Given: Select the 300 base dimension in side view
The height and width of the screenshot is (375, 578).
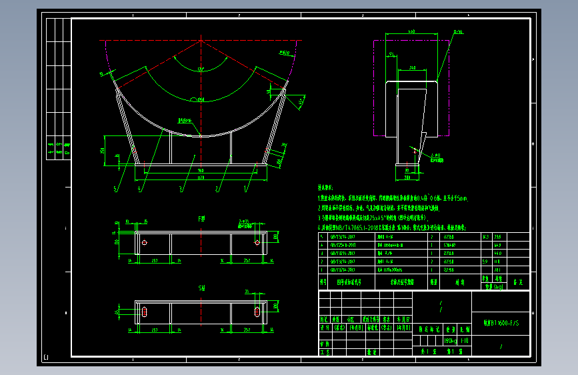Looking at the screenshot, I should [407, 177].
